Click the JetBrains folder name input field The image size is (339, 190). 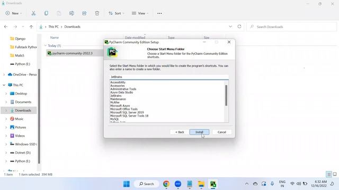point(169,77)
